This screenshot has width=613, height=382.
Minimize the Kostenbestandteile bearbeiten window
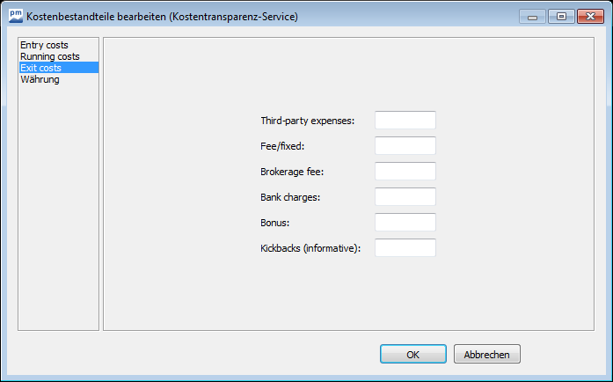click(532, 17)
